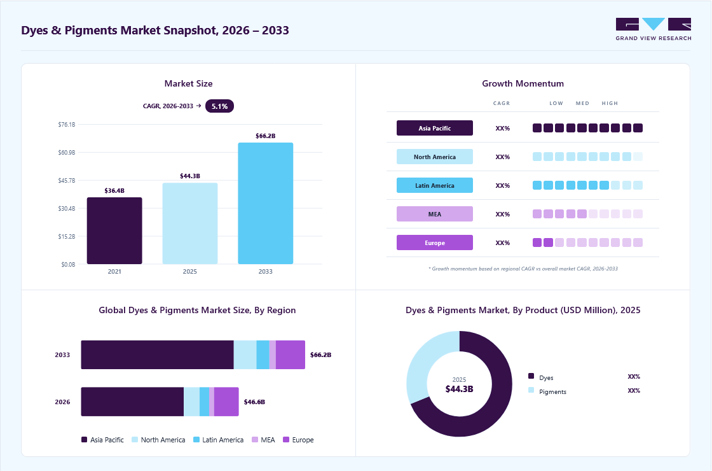Click the Pigments XX% share value
The height and width of the screenshot is (471, 712).
point(634,391)
